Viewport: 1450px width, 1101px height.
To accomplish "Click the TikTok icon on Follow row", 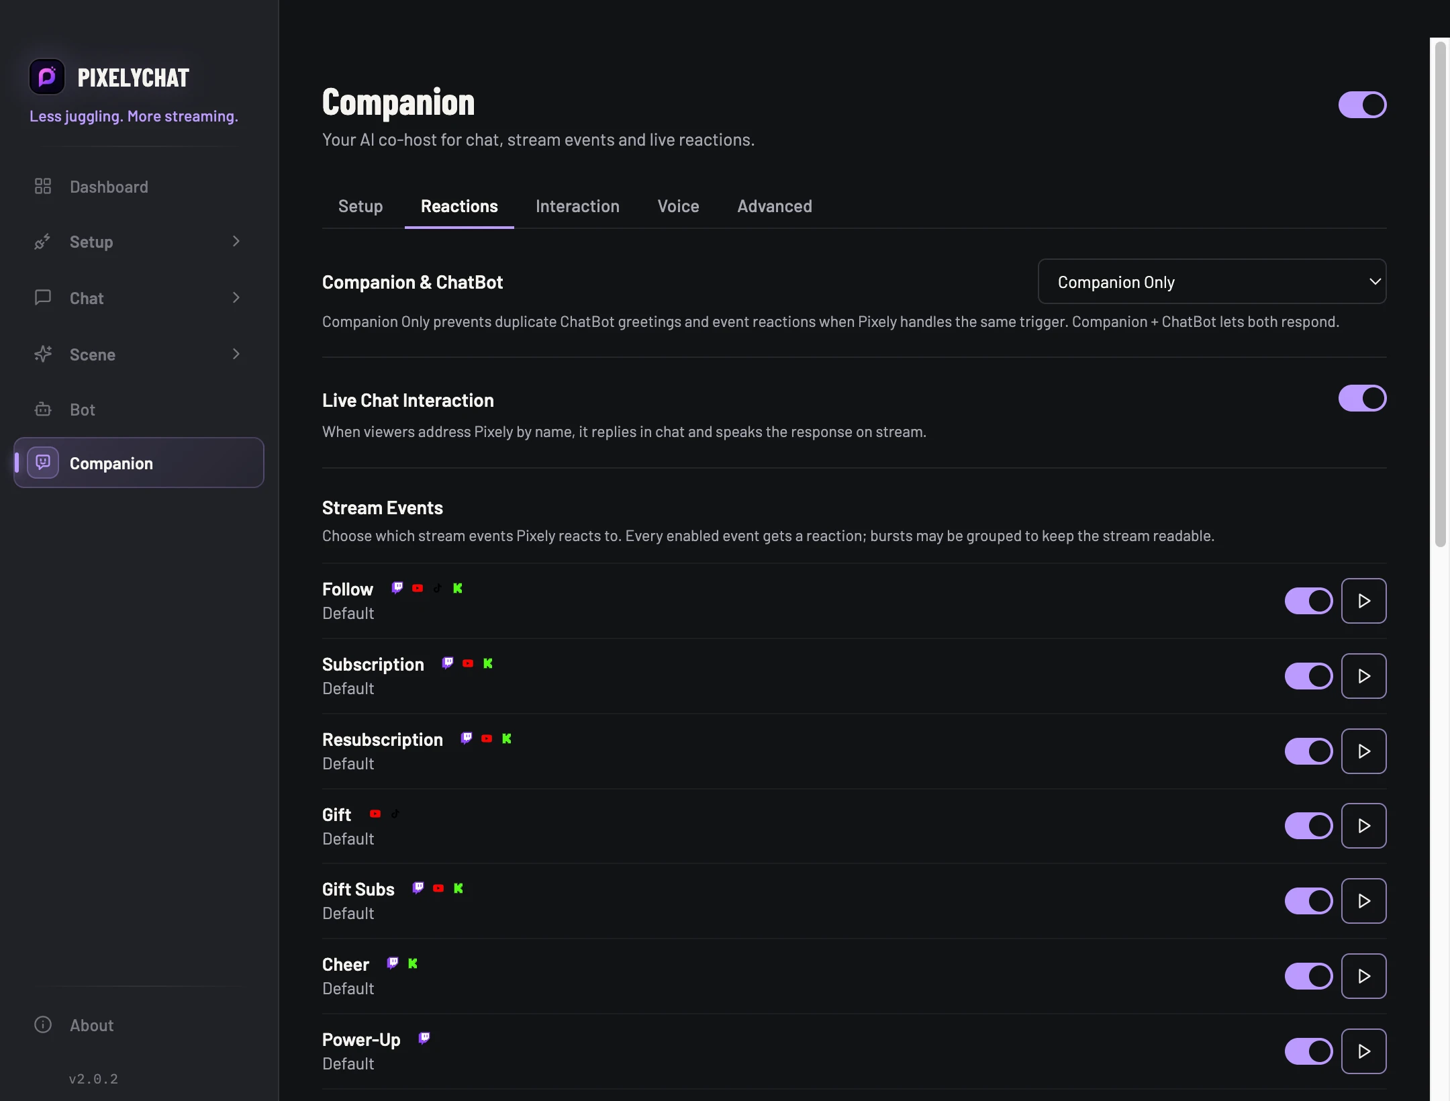I will click(438, 588).
